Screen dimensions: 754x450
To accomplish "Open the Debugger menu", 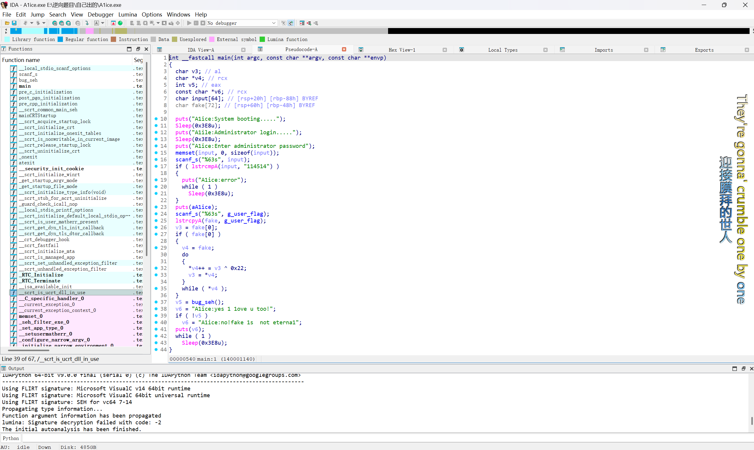I will coord(100,14).
